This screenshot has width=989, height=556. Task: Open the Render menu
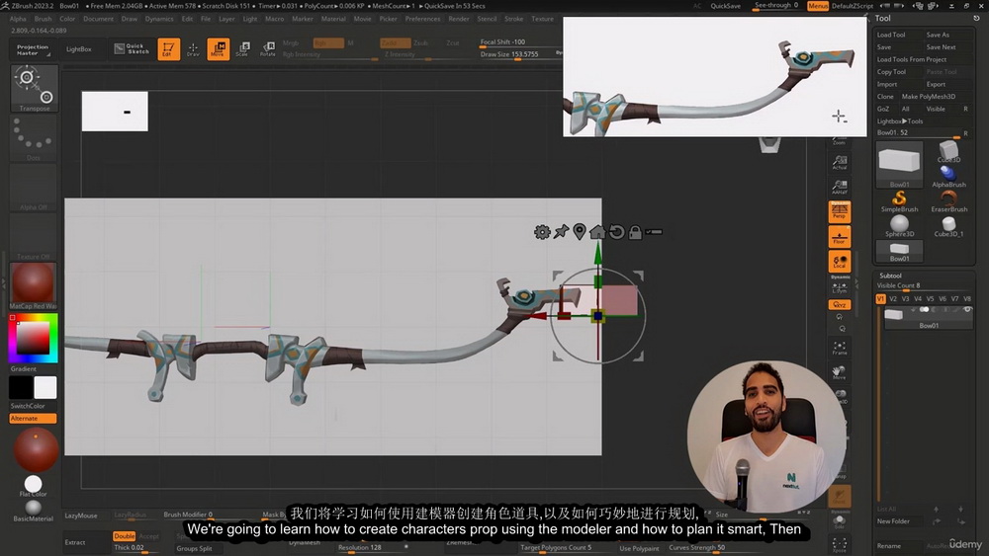[459, 19]
